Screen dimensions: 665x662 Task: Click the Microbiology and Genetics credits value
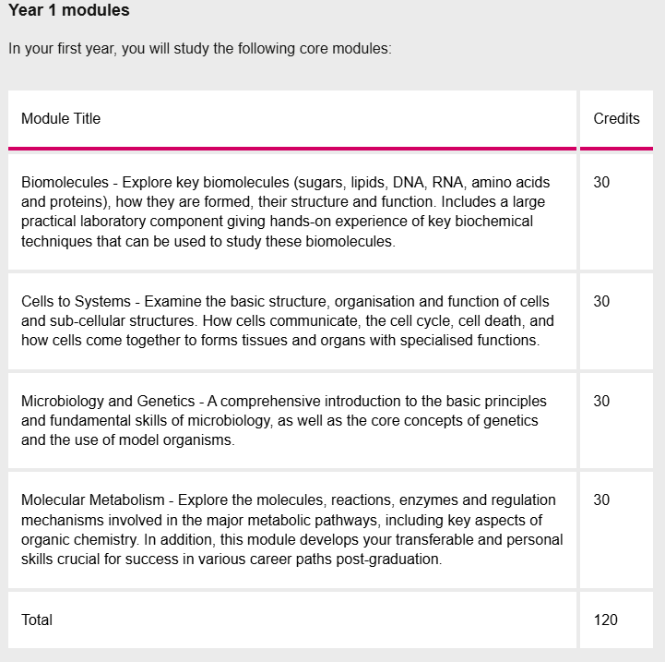601,401
